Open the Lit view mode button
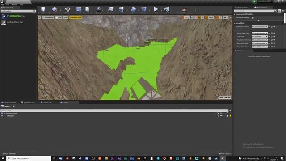The width and height of the screenshot is (286, 161). point(59,17)
